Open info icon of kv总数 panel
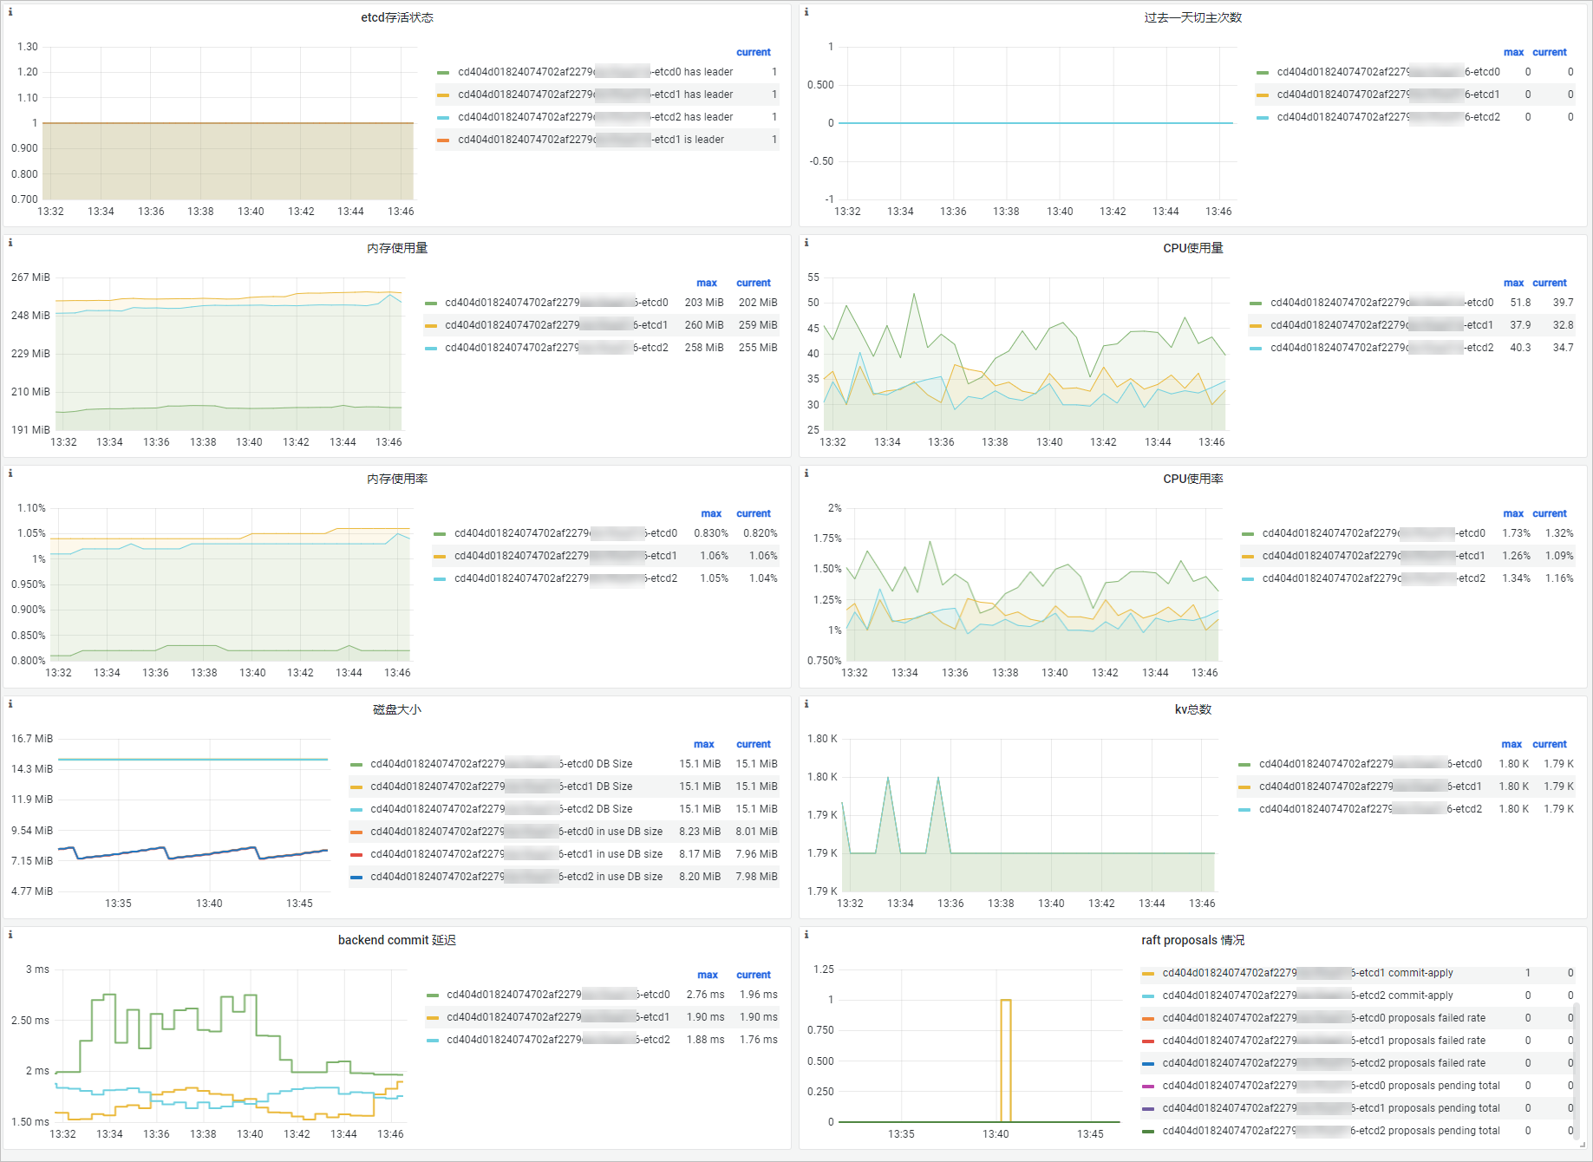 (806, 704)
